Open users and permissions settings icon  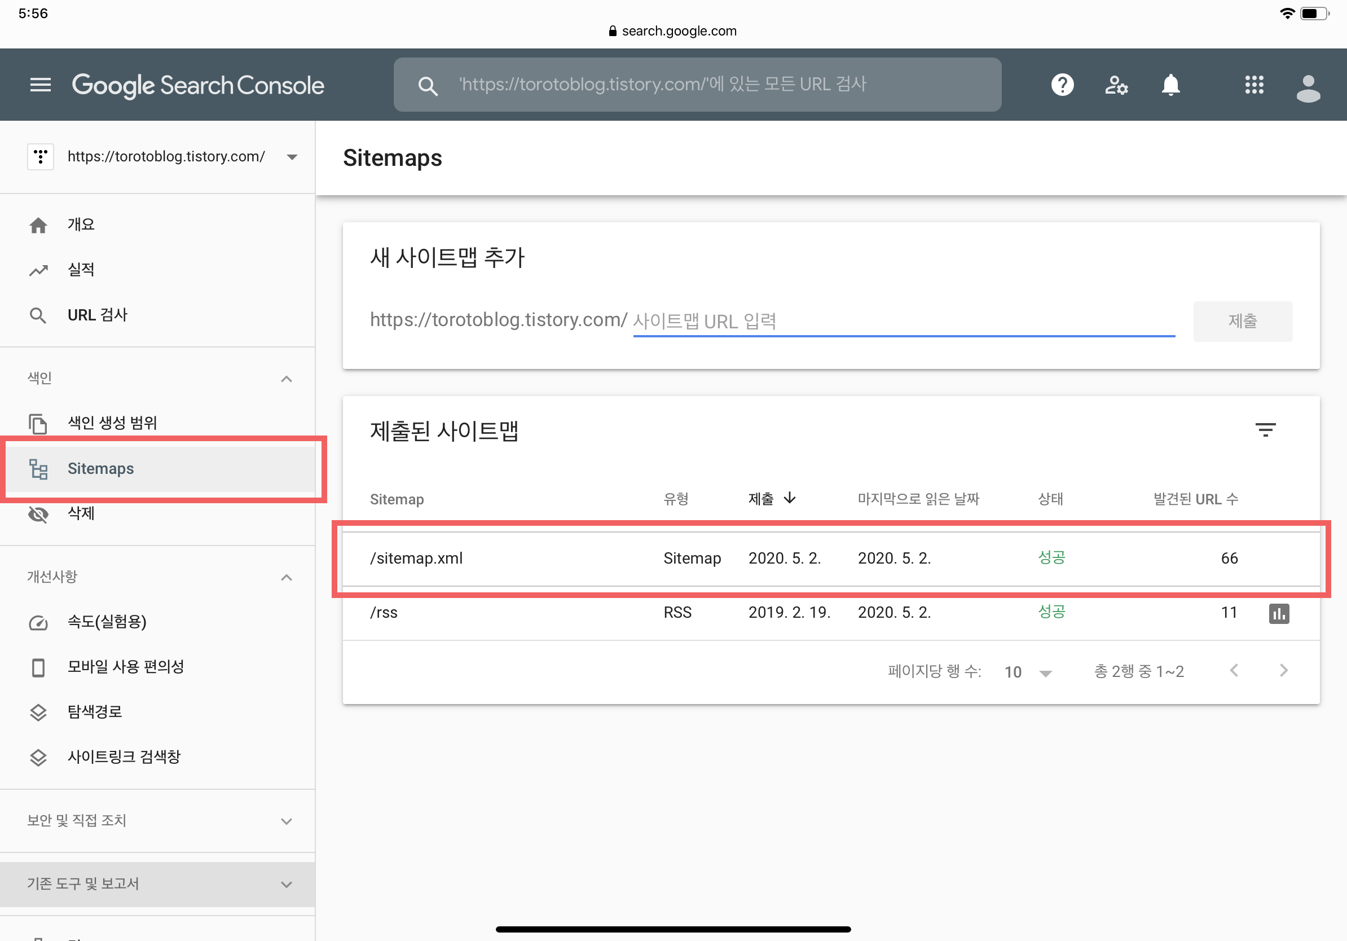click(1116, 85)
